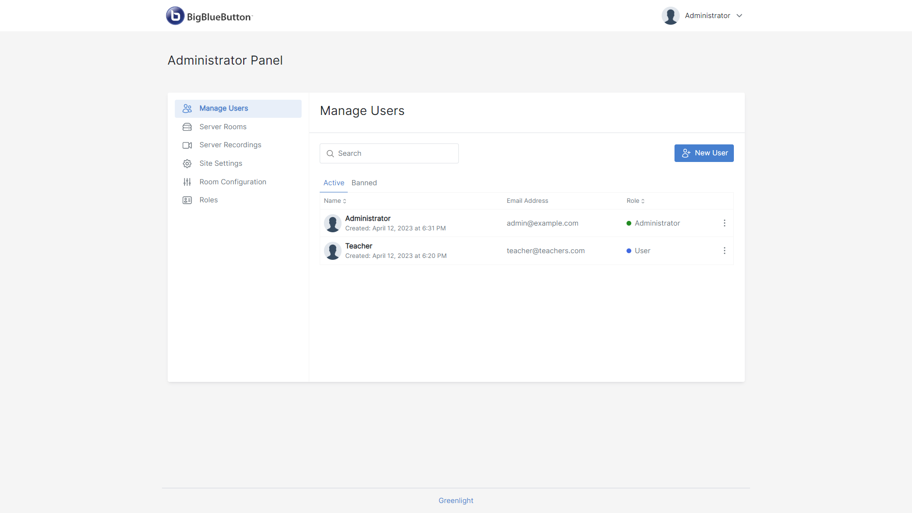
Task: Click the Administrator user row avatar
Action: coord(332,223)
